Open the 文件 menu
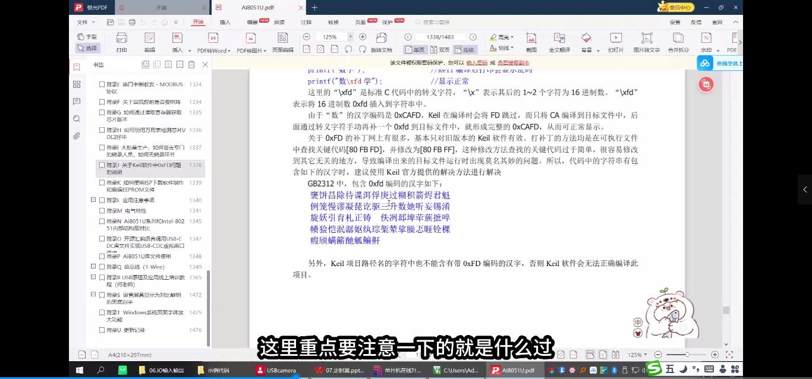Screen dimensions: 812x379 point(83,22)
